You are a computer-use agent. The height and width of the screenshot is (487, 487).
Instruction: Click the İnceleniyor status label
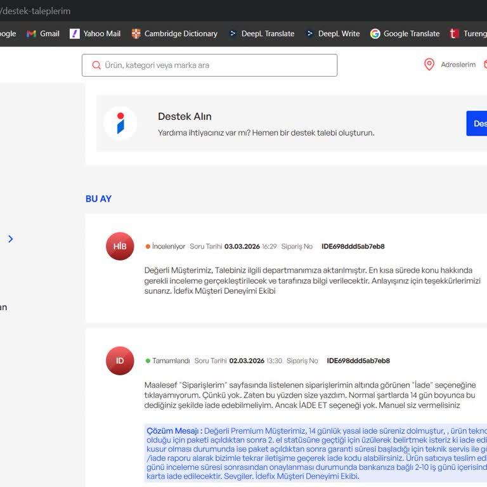pos(168,247)
